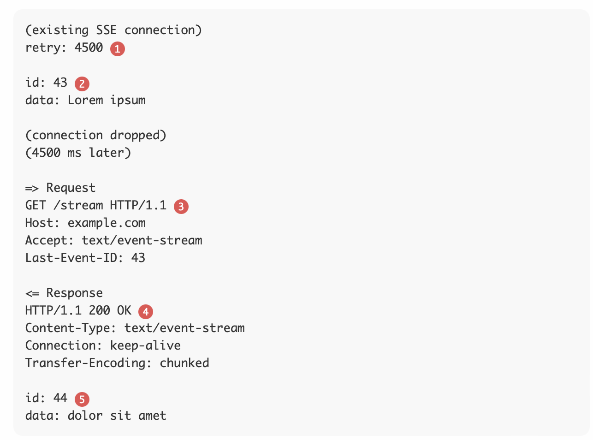Click the "Host: example.com" header line
The image size is (593, 440).
[x=85, y=223]
